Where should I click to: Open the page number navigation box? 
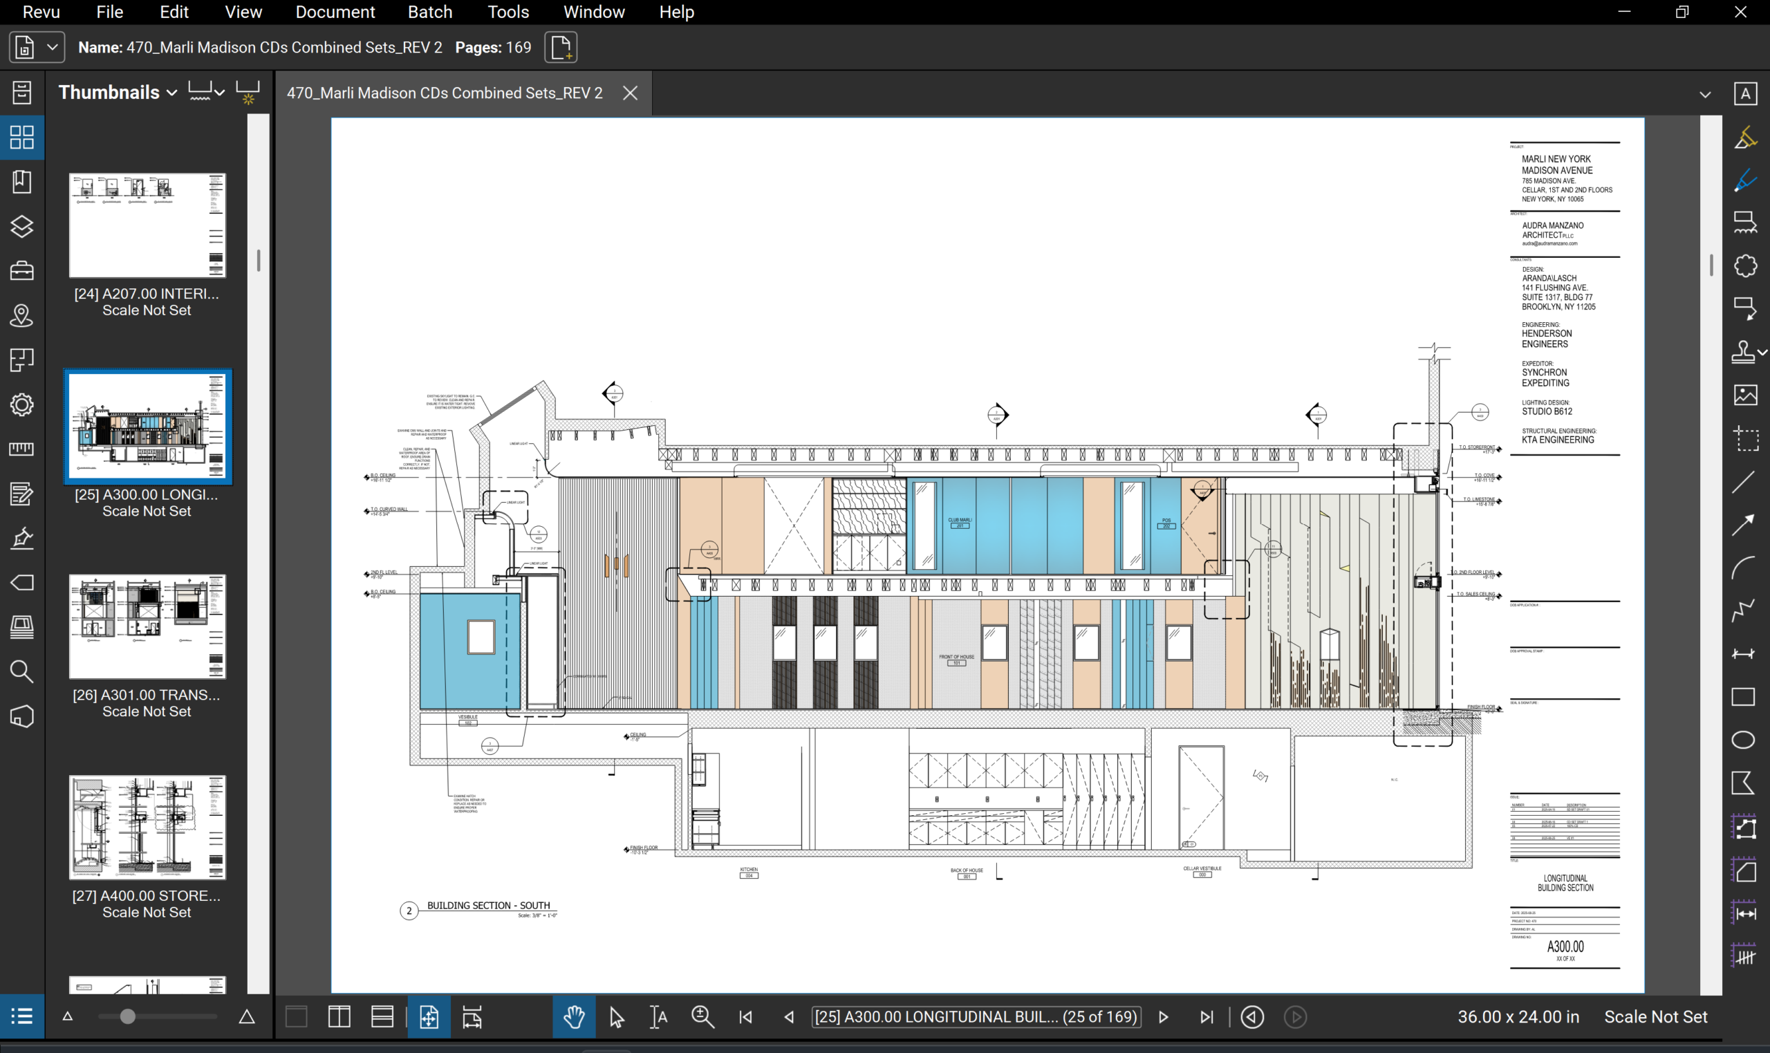pos(976,1017)
